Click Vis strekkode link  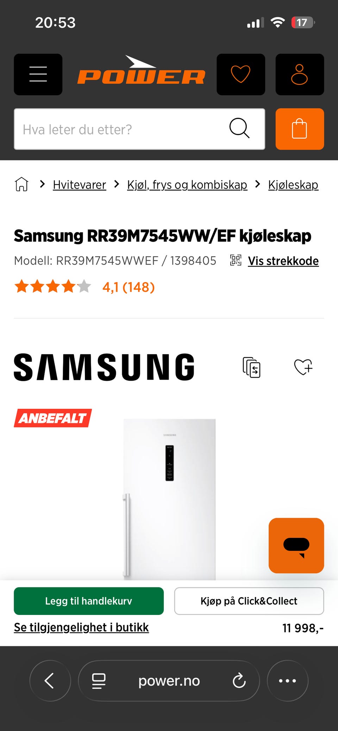(x=283, y=261)
